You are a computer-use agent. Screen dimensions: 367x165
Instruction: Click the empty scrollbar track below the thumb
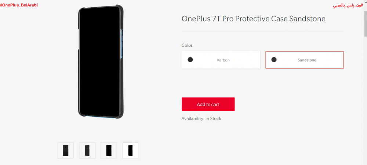(365, 100)
